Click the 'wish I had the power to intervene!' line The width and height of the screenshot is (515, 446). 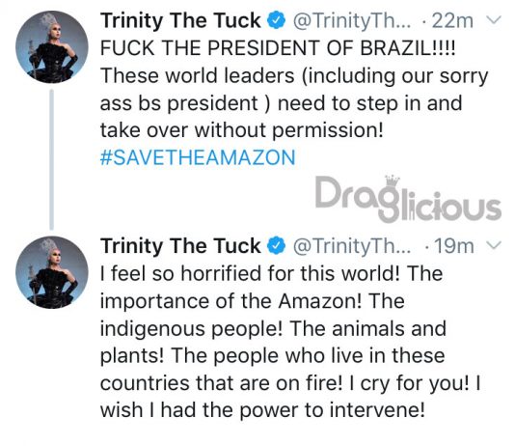click(262, 410)
